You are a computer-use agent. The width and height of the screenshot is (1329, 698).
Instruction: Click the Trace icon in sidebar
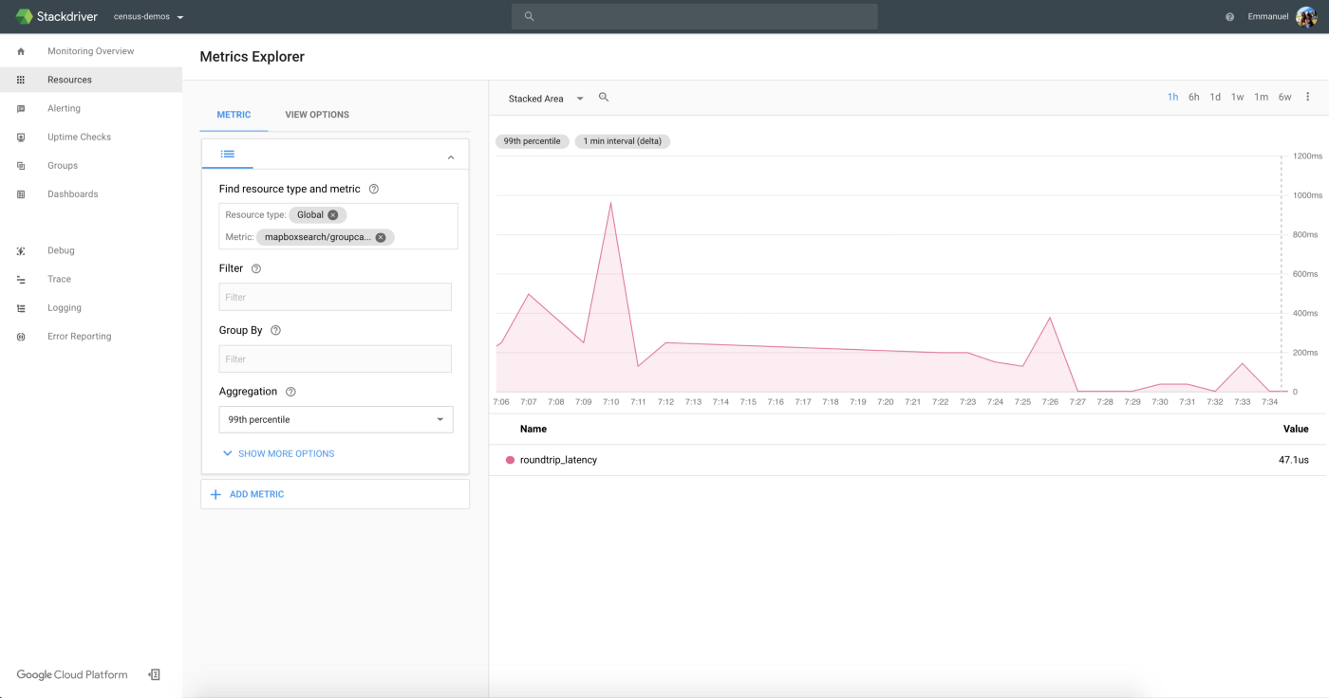pyautogui.click(x=21, y=279)
